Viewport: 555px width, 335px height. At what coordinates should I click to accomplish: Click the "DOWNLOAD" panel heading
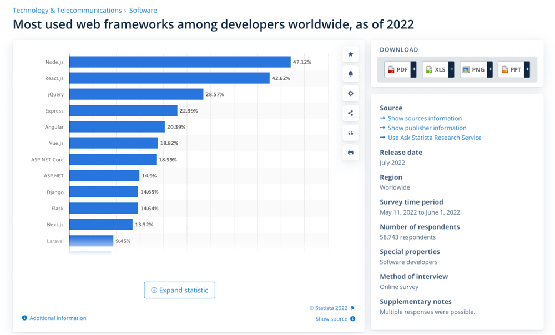pos(399,50)
